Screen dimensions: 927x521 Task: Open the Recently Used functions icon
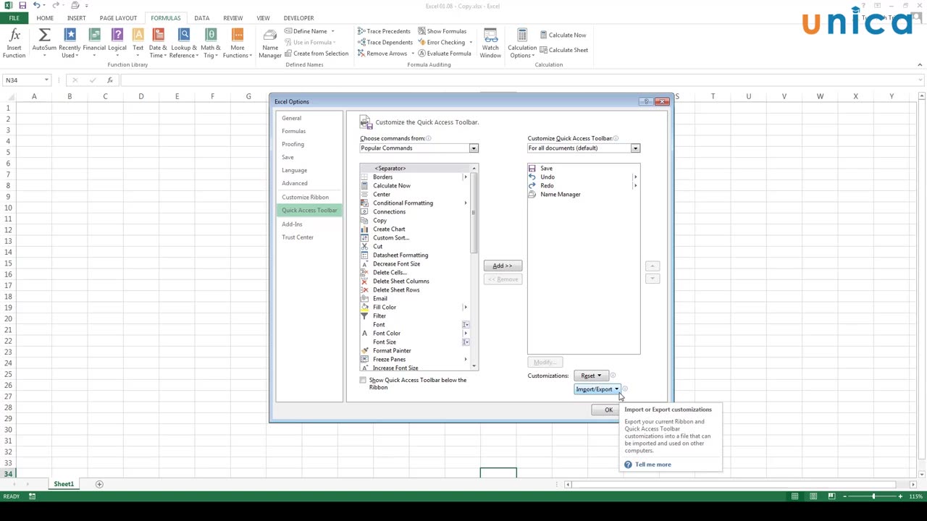(70, 43)
